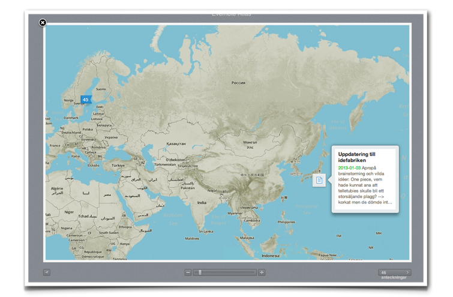Show the 46 anteckningar list

tap(394, 273)
